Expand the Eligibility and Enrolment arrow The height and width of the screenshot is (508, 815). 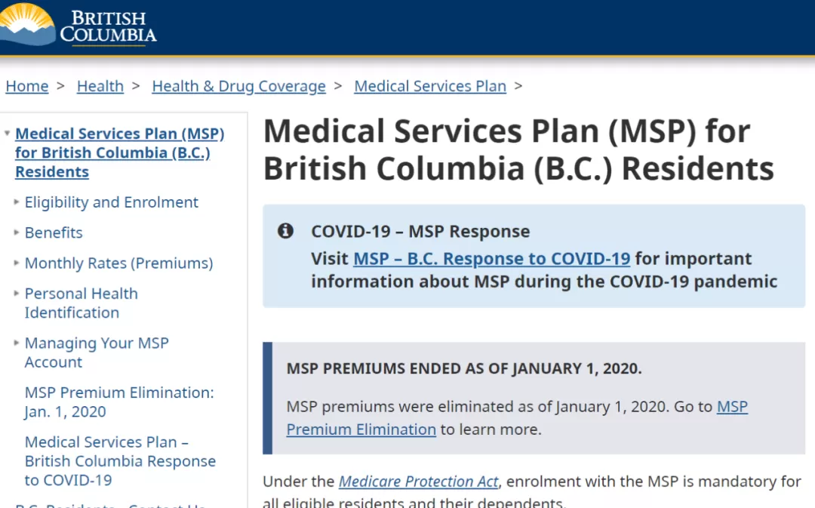pos(17,202)
